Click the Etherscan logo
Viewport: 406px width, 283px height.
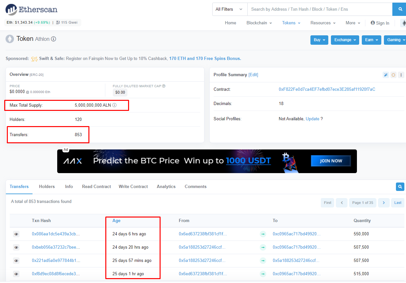click(32, 9)
